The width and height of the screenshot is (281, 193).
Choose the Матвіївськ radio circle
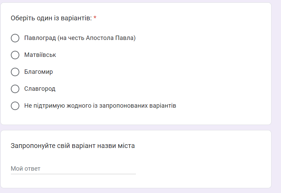pos(15,55)
